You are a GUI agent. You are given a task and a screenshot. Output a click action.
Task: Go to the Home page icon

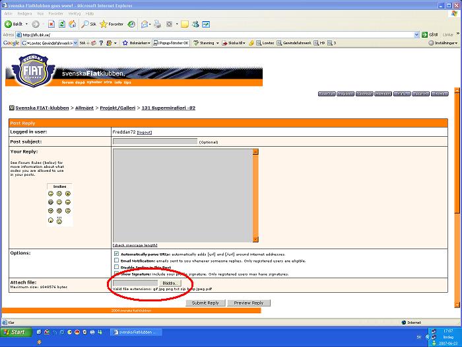72,24
